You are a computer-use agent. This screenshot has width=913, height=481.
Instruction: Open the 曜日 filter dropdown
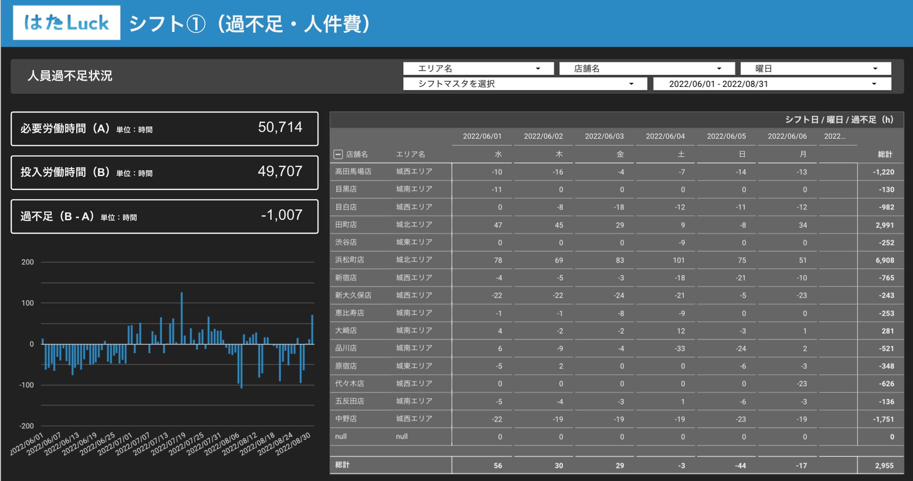tap(815, 69)
